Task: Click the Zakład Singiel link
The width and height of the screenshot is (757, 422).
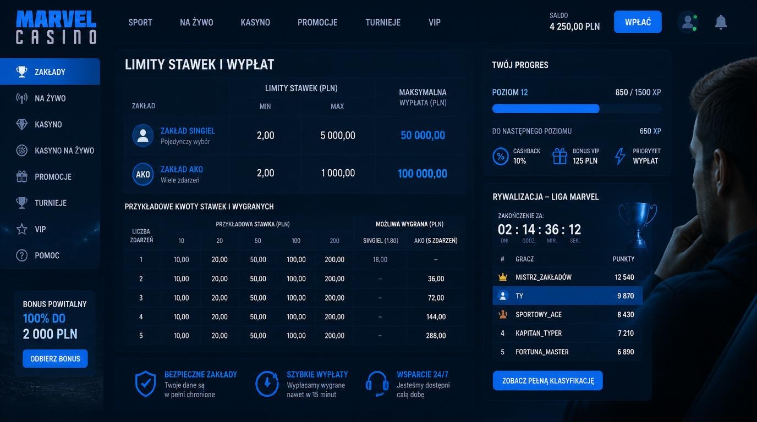Action: click(188, 131)
